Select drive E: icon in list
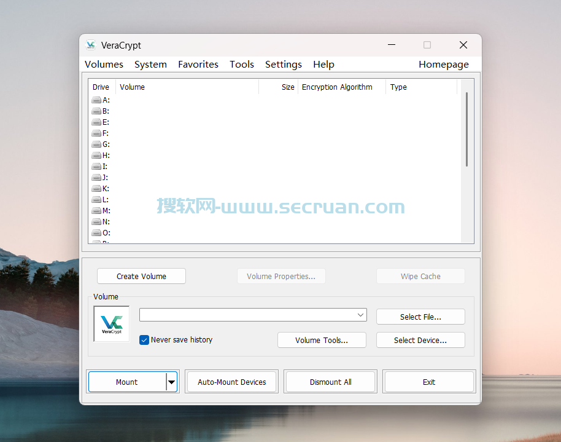This screenshot has height=442, width=561. (96, 122)
